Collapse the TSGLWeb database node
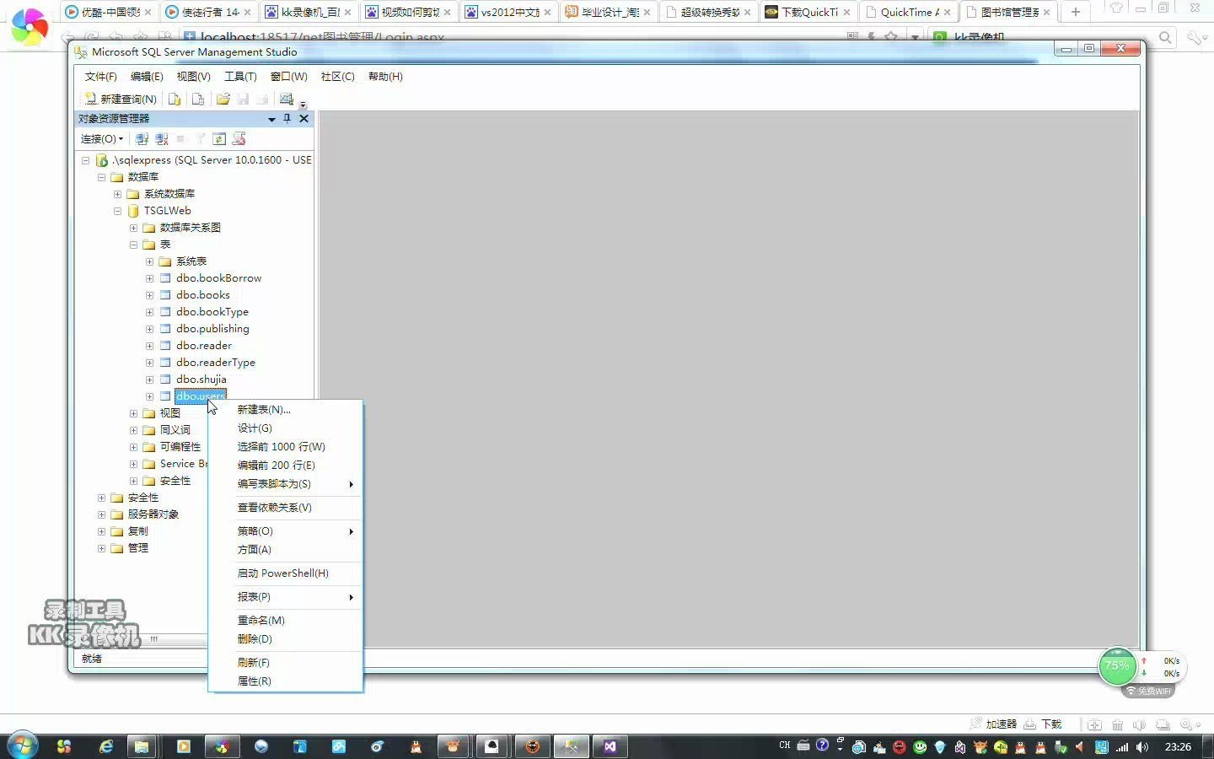This screenshot has height=759, width=1214. (117, 211)
